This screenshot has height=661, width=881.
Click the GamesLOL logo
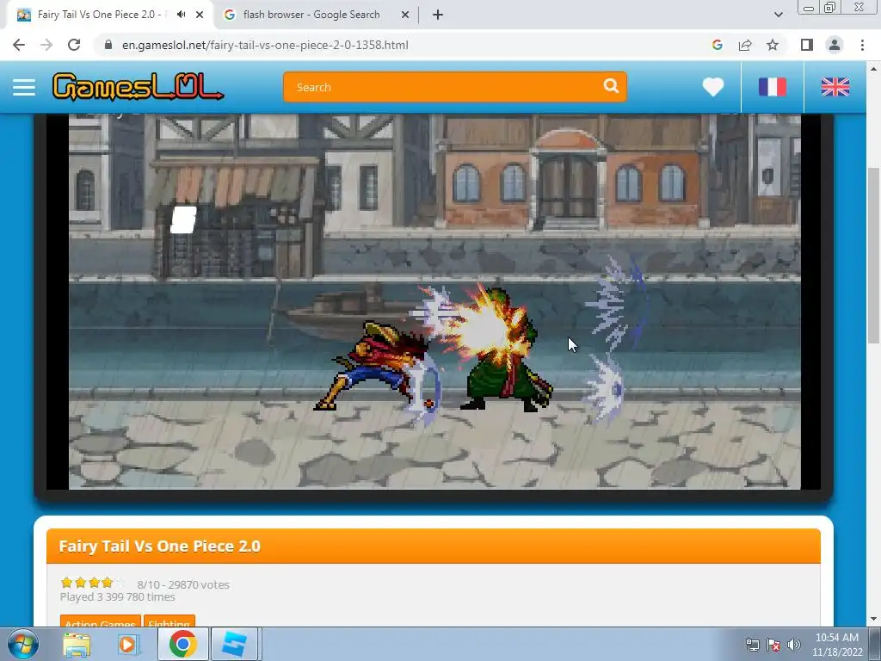coord(139,87)
